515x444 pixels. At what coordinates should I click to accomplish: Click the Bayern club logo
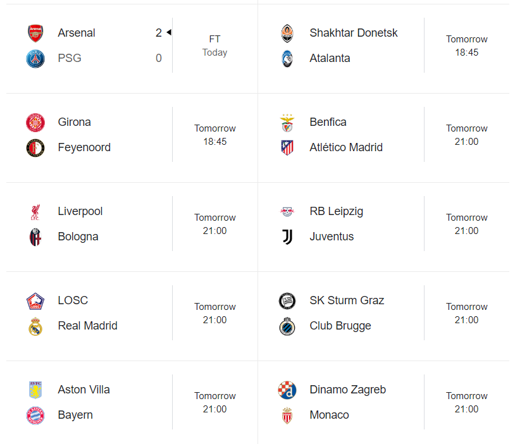[x=35, y=416]
